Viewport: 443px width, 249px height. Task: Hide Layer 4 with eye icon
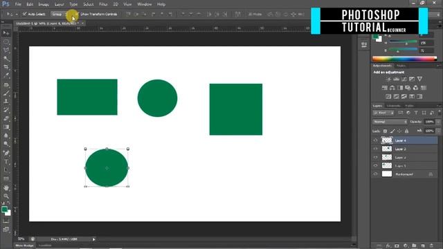[x=375, y=140]
